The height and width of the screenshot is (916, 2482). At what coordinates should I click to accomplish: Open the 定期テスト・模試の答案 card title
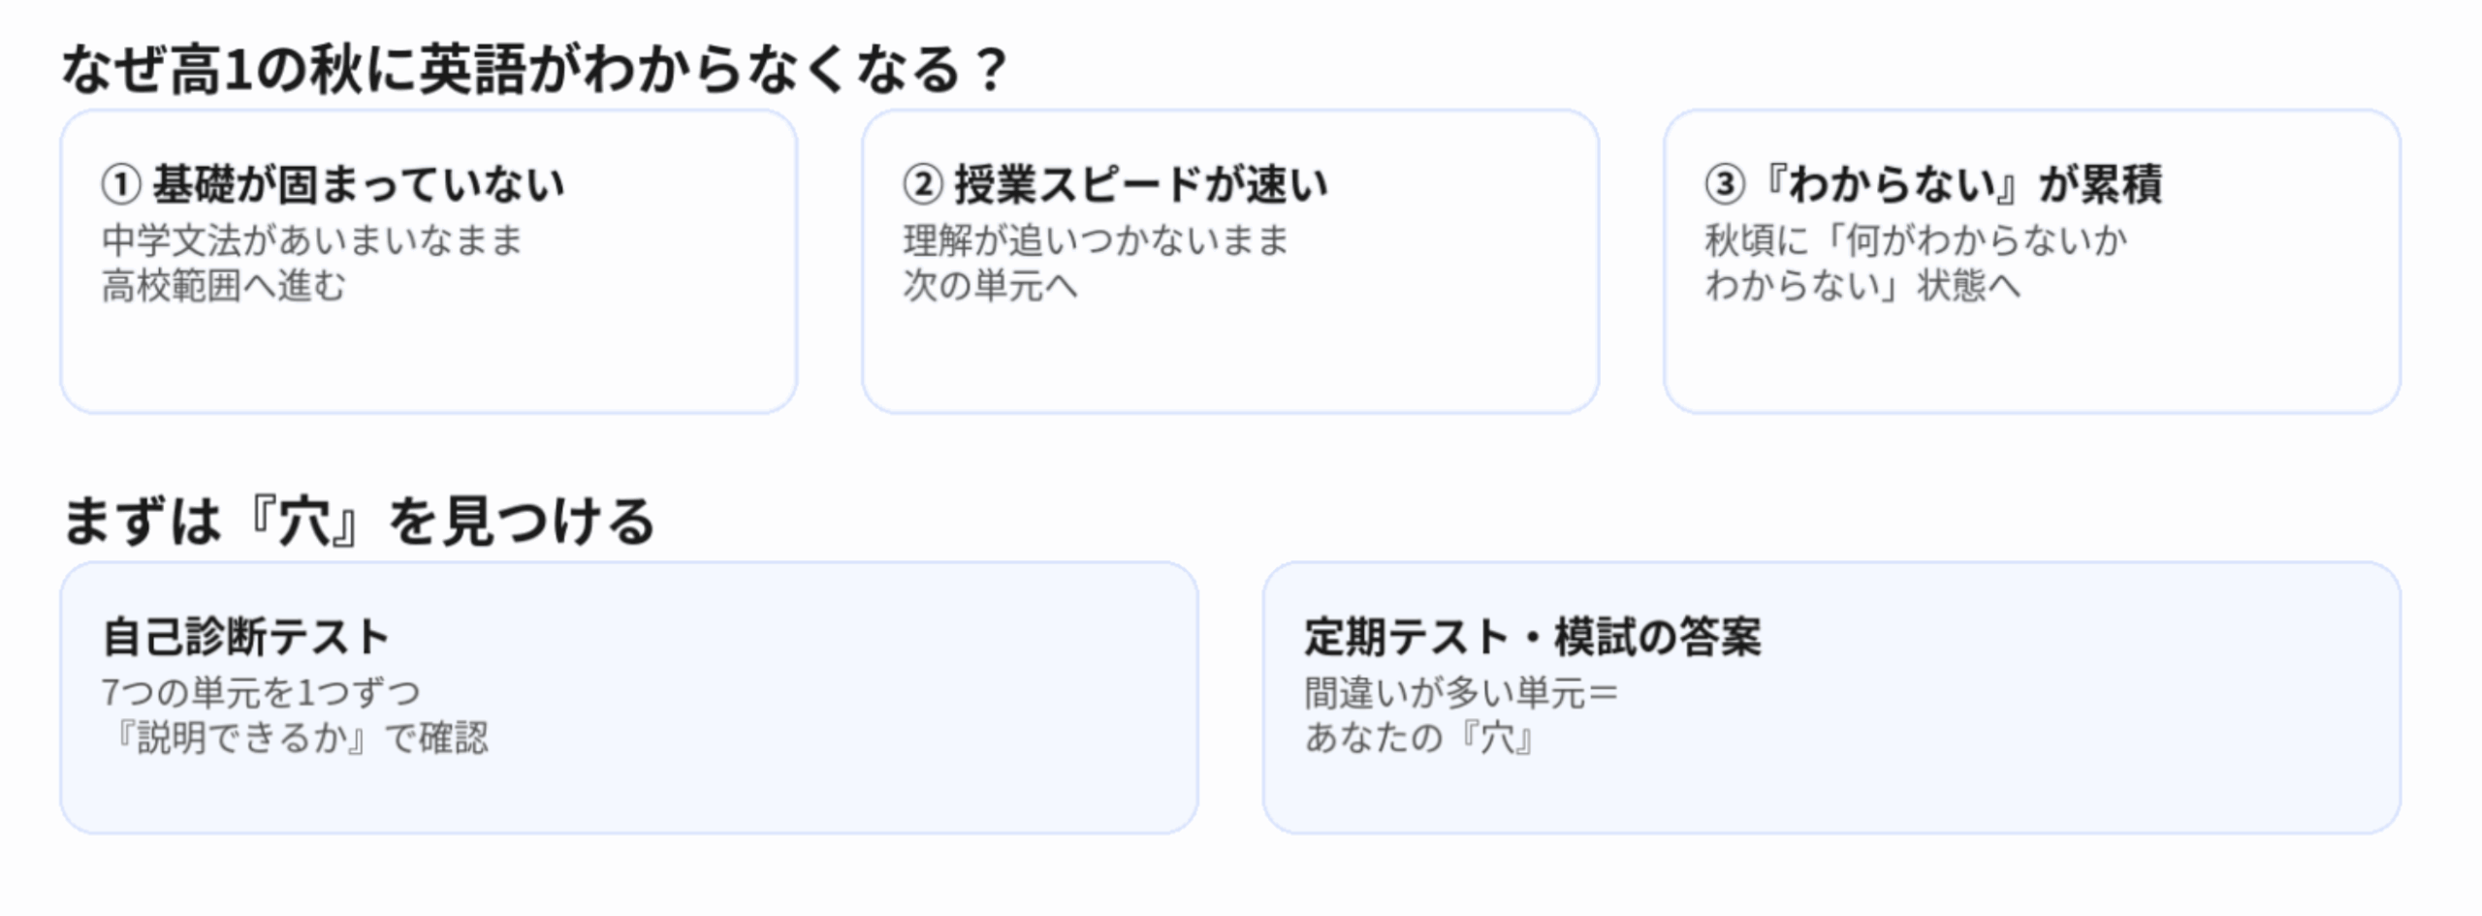coord(1533,637)
